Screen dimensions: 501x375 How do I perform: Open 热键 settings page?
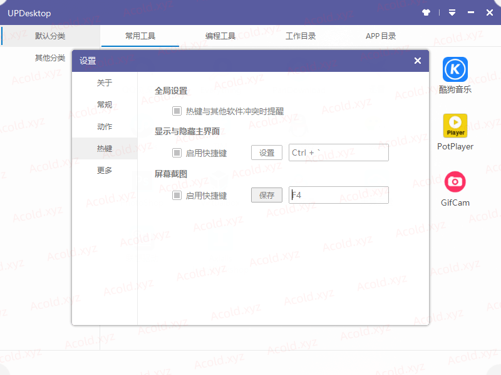tap(105, 148)
